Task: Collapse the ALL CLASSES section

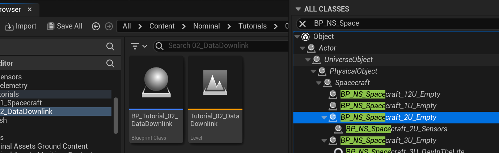Action: tap(298, 9)
